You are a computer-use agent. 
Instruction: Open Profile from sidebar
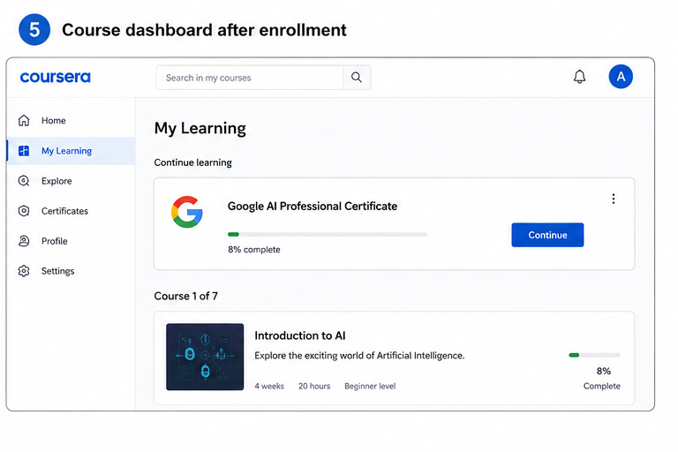(x=71, y=241)
